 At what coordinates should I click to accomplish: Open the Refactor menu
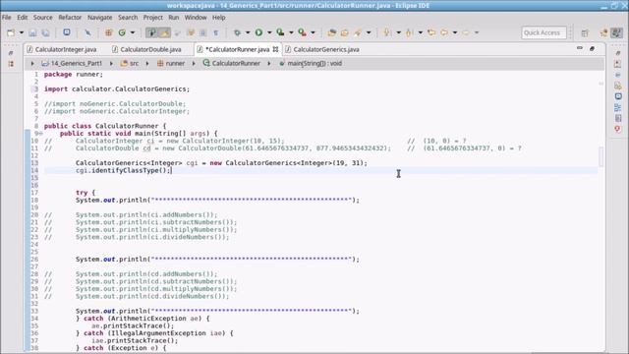click(x=70, y=18)
